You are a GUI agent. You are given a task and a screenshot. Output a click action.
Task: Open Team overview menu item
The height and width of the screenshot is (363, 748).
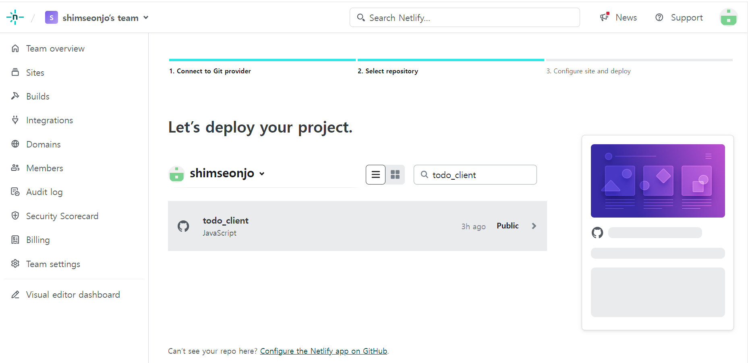(55, 48)
